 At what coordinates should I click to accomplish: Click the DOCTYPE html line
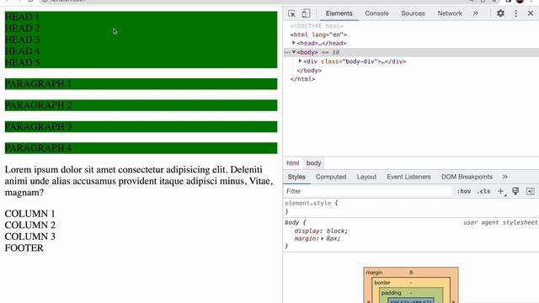pos(317,26)
